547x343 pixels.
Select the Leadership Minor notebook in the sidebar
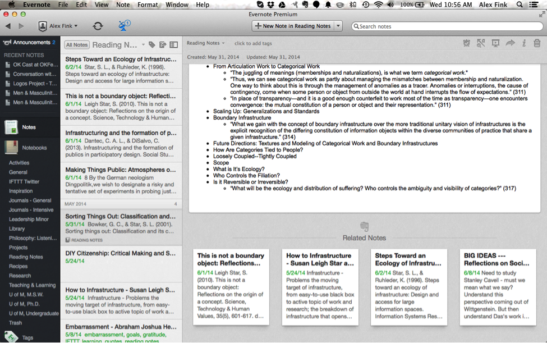(29, 219)
